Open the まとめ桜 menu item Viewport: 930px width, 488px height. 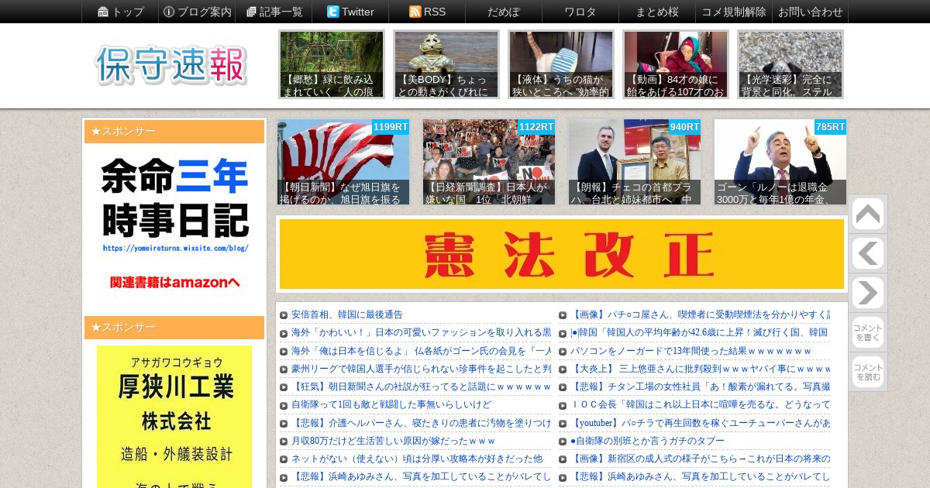(x=657, y=12)
